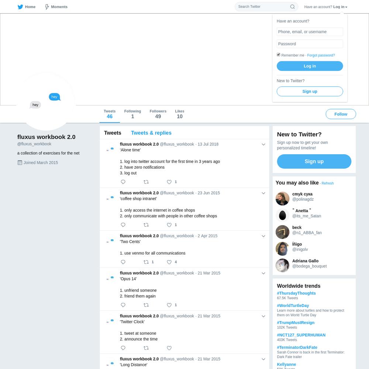369x369 pixels.
Task: Like the 'Two Cents' tweet
Action: pos(169,262)
